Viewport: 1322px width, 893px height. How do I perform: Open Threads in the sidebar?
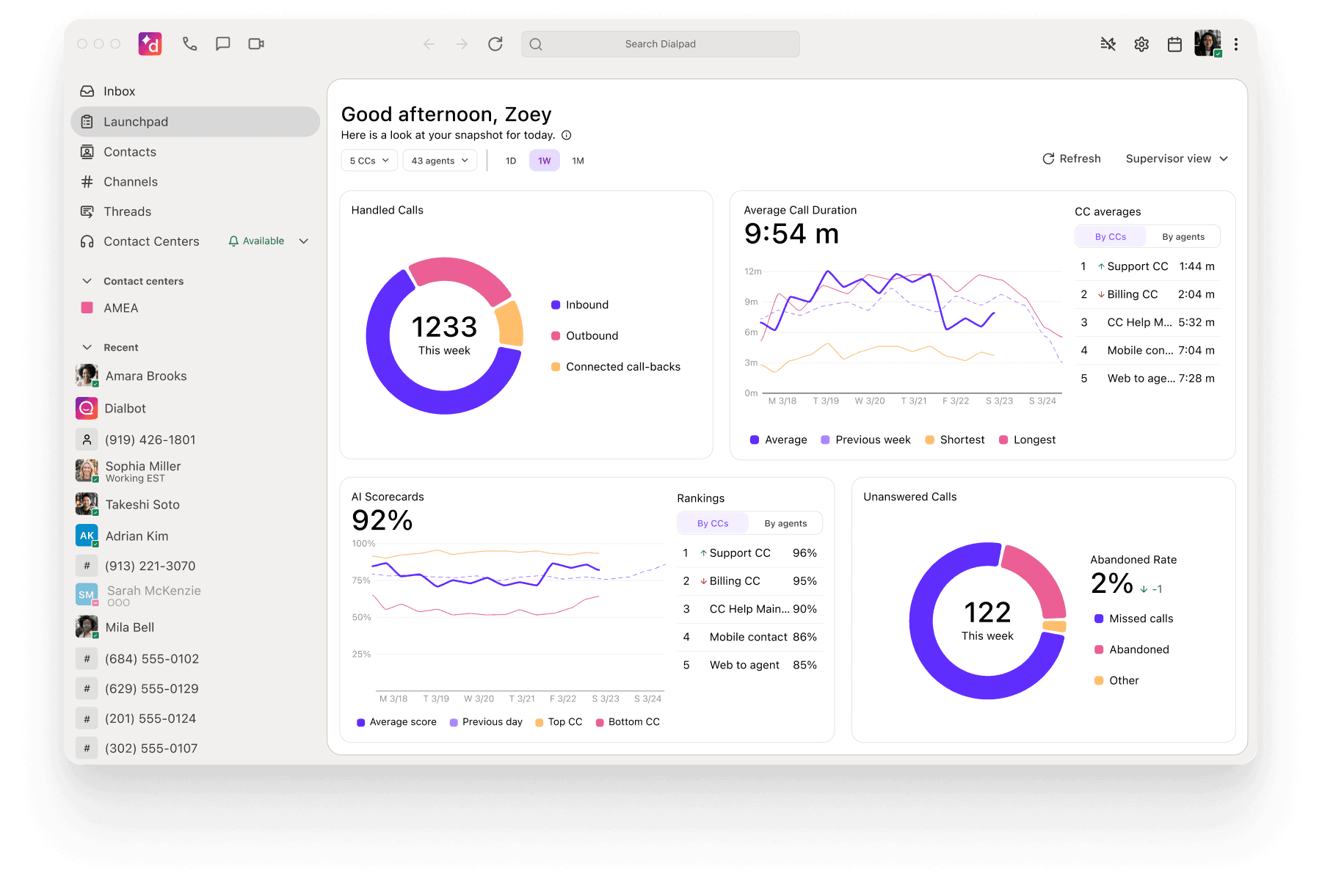[195, 211]
